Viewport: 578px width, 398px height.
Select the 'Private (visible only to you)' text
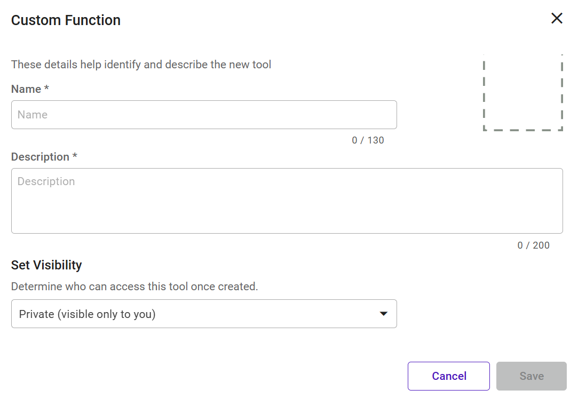coord(87,314)
